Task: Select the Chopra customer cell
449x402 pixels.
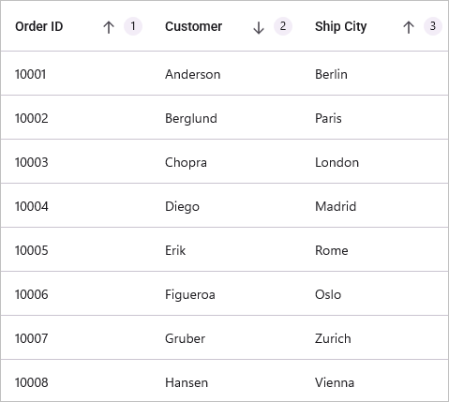Action: tap(225, 161)
